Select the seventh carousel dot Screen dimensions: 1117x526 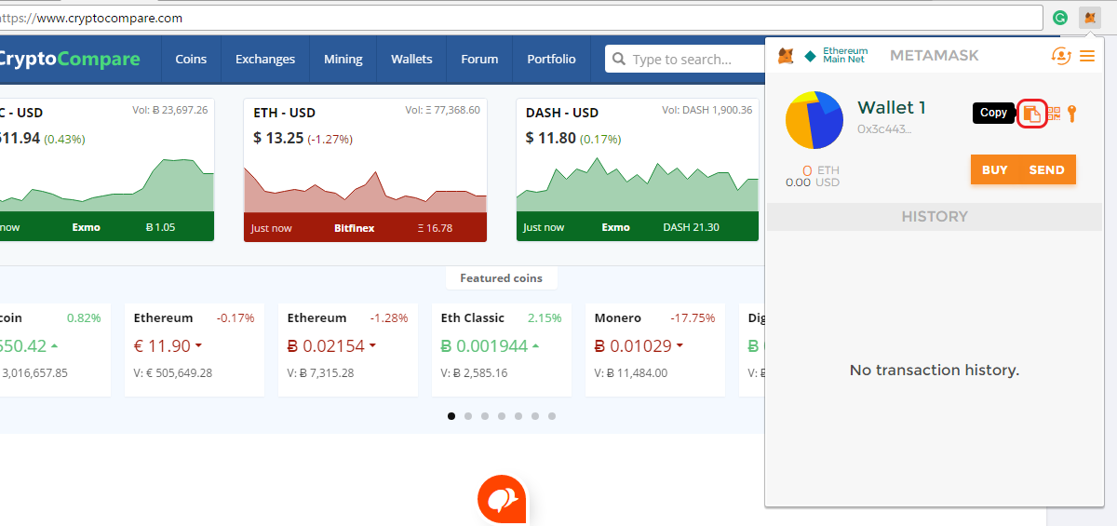(552, 416)
